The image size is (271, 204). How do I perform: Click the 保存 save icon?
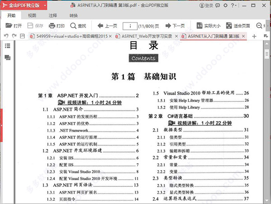coord(30,26)
